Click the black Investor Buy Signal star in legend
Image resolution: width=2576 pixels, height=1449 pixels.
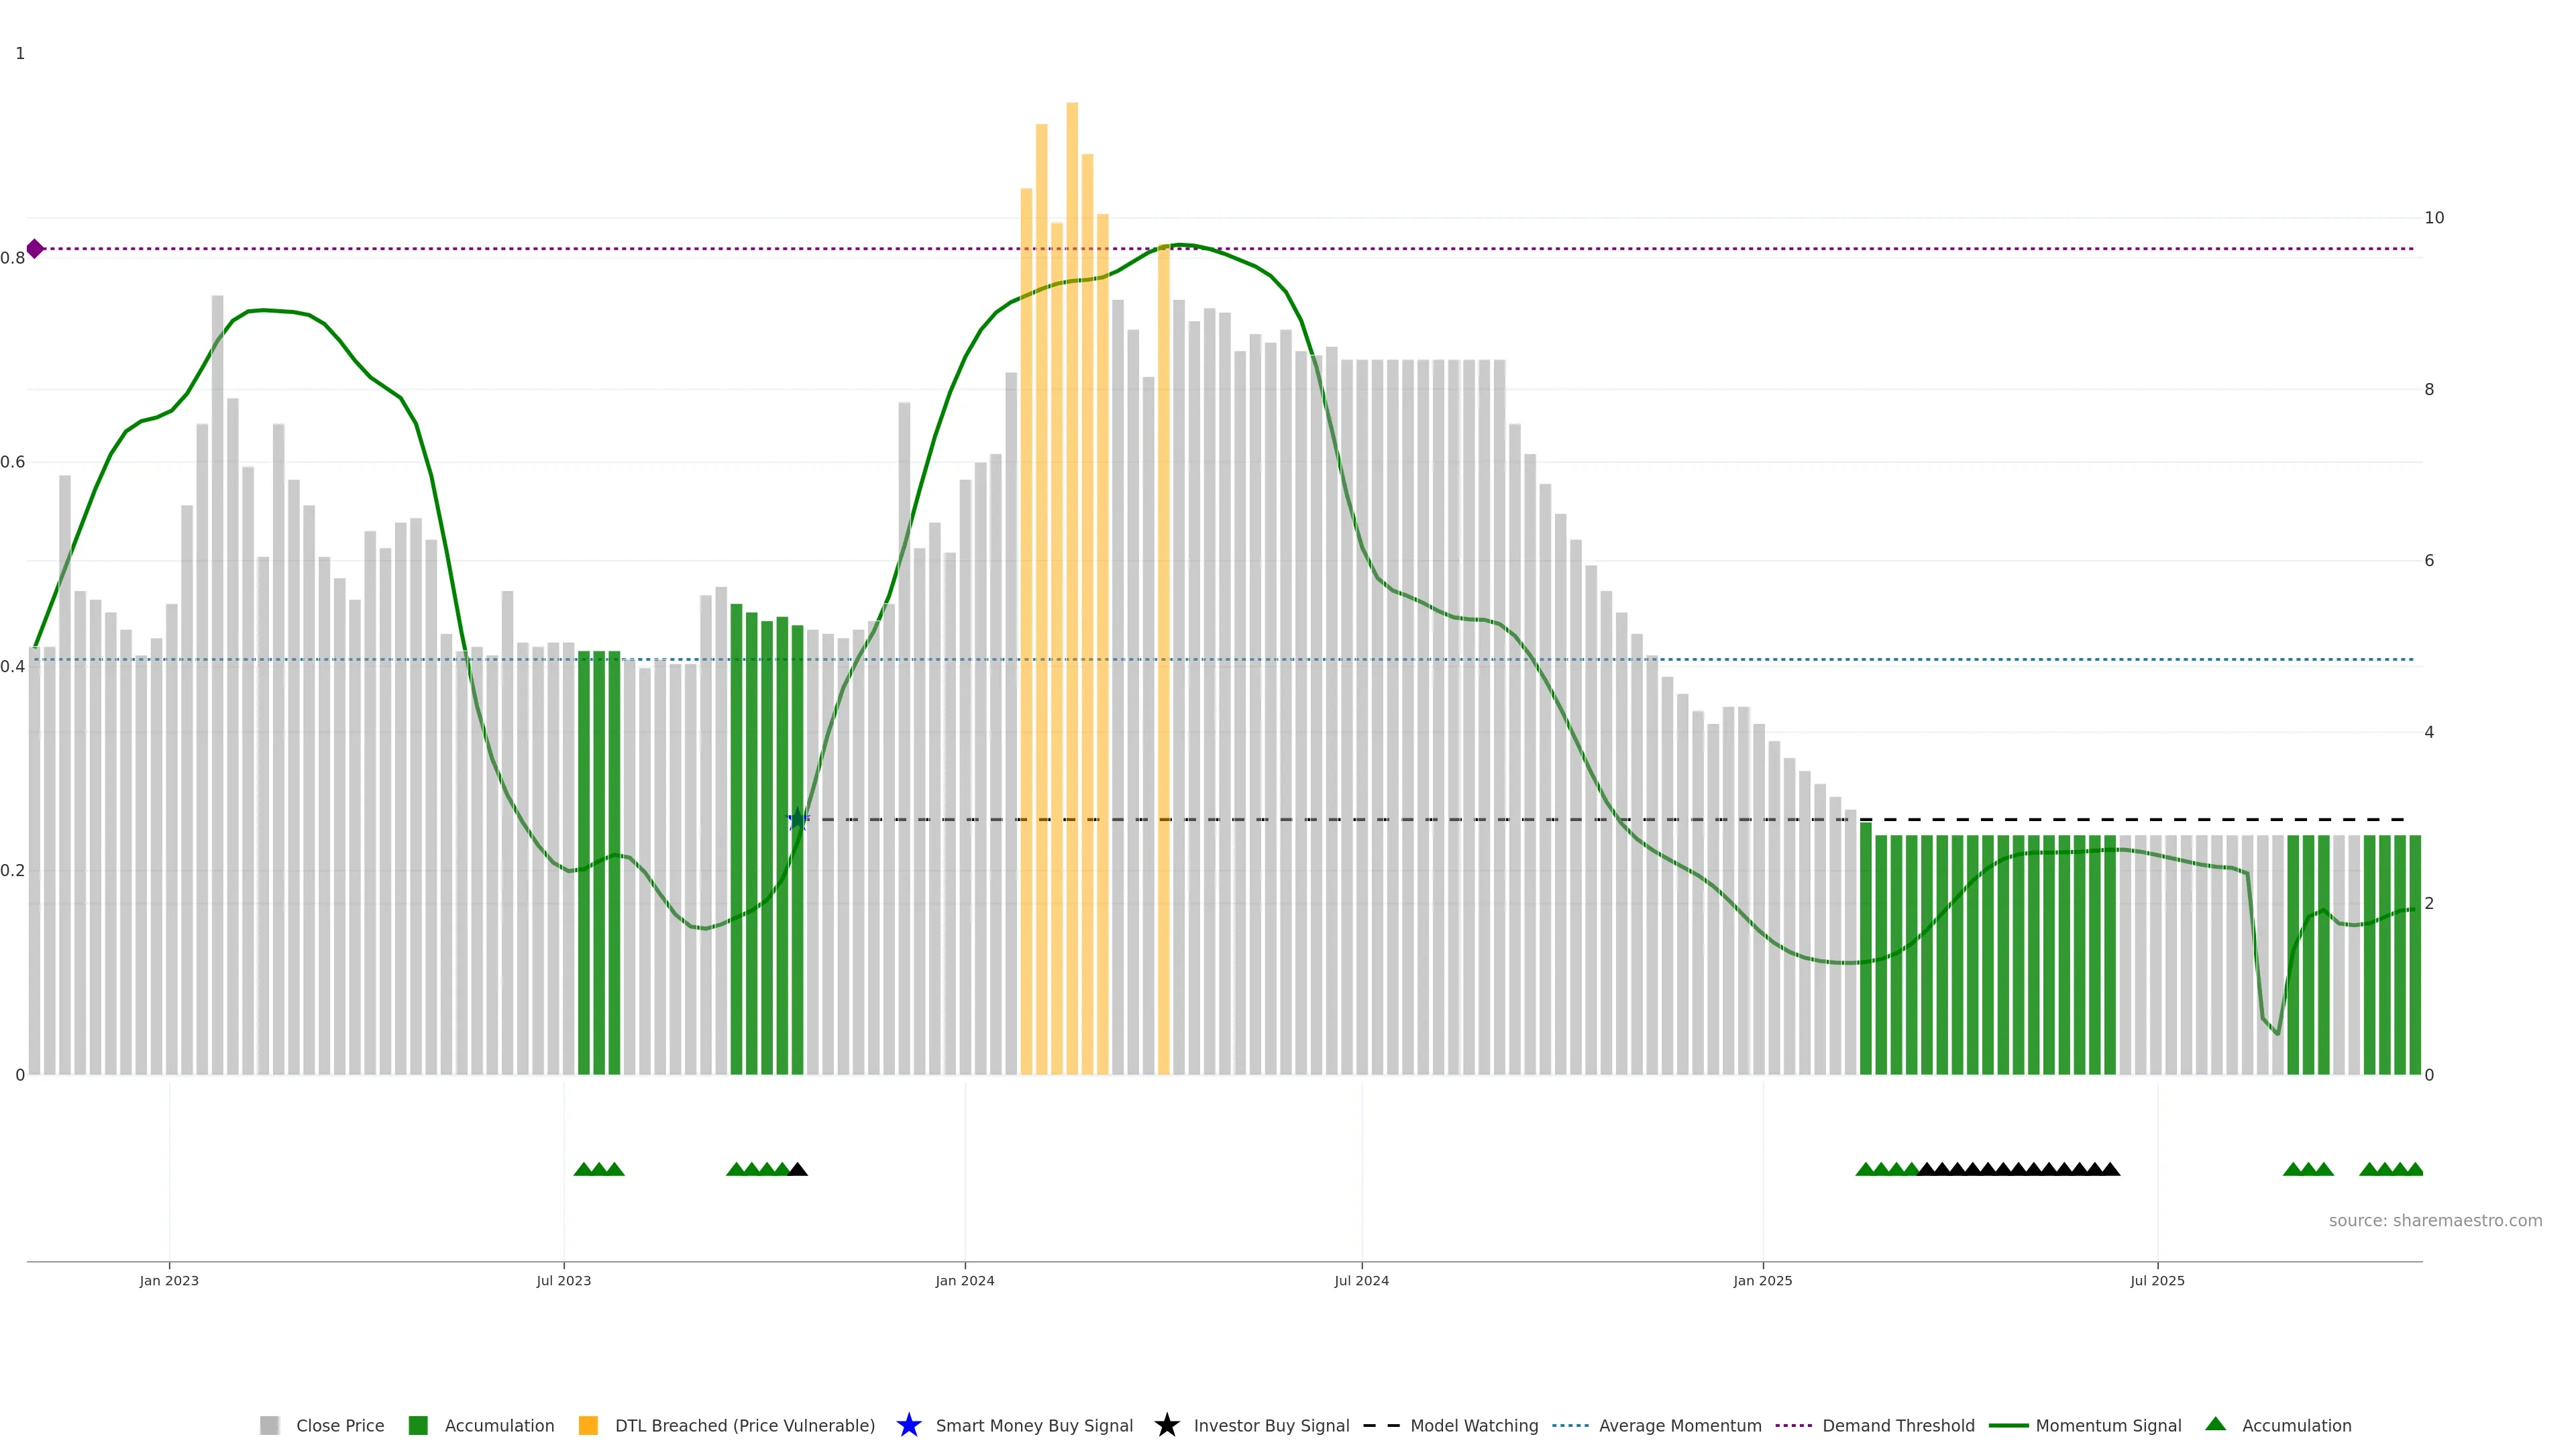click(x=1166, y=1425)
